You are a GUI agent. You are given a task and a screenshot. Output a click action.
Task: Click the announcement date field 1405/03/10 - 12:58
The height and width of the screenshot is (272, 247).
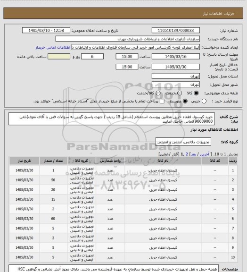(x=46, y=31)
